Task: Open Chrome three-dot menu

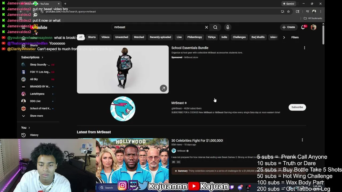Action: click(321, 11)
